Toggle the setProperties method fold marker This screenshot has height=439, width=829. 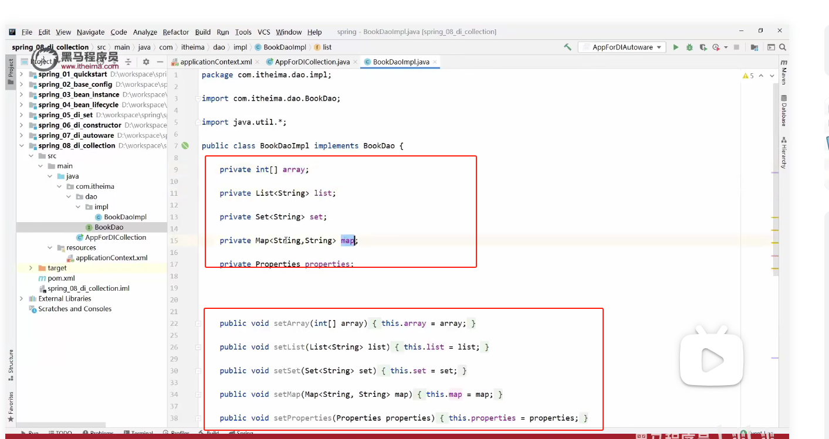pyautogui.click(x=198, y=418)
